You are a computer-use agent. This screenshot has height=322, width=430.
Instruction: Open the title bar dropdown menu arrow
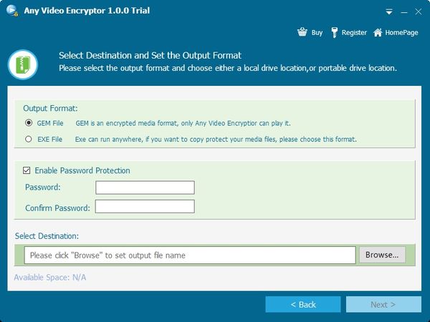pos(389,12)
